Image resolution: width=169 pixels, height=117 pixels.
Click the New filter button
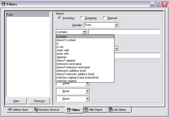[x=16, y=101]
